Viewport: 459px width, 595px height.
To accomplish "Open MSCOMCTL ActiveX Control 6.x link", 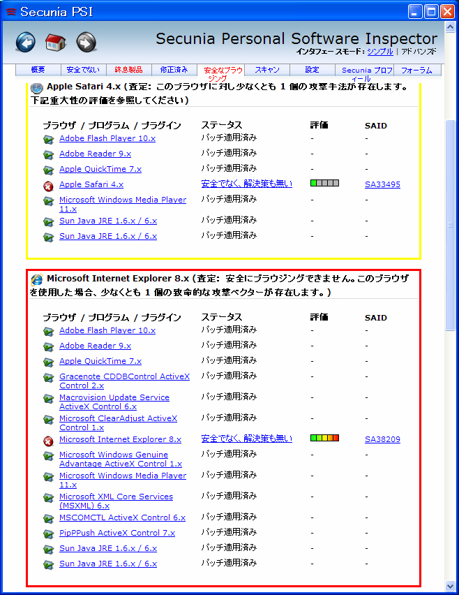I will (123, 517).
